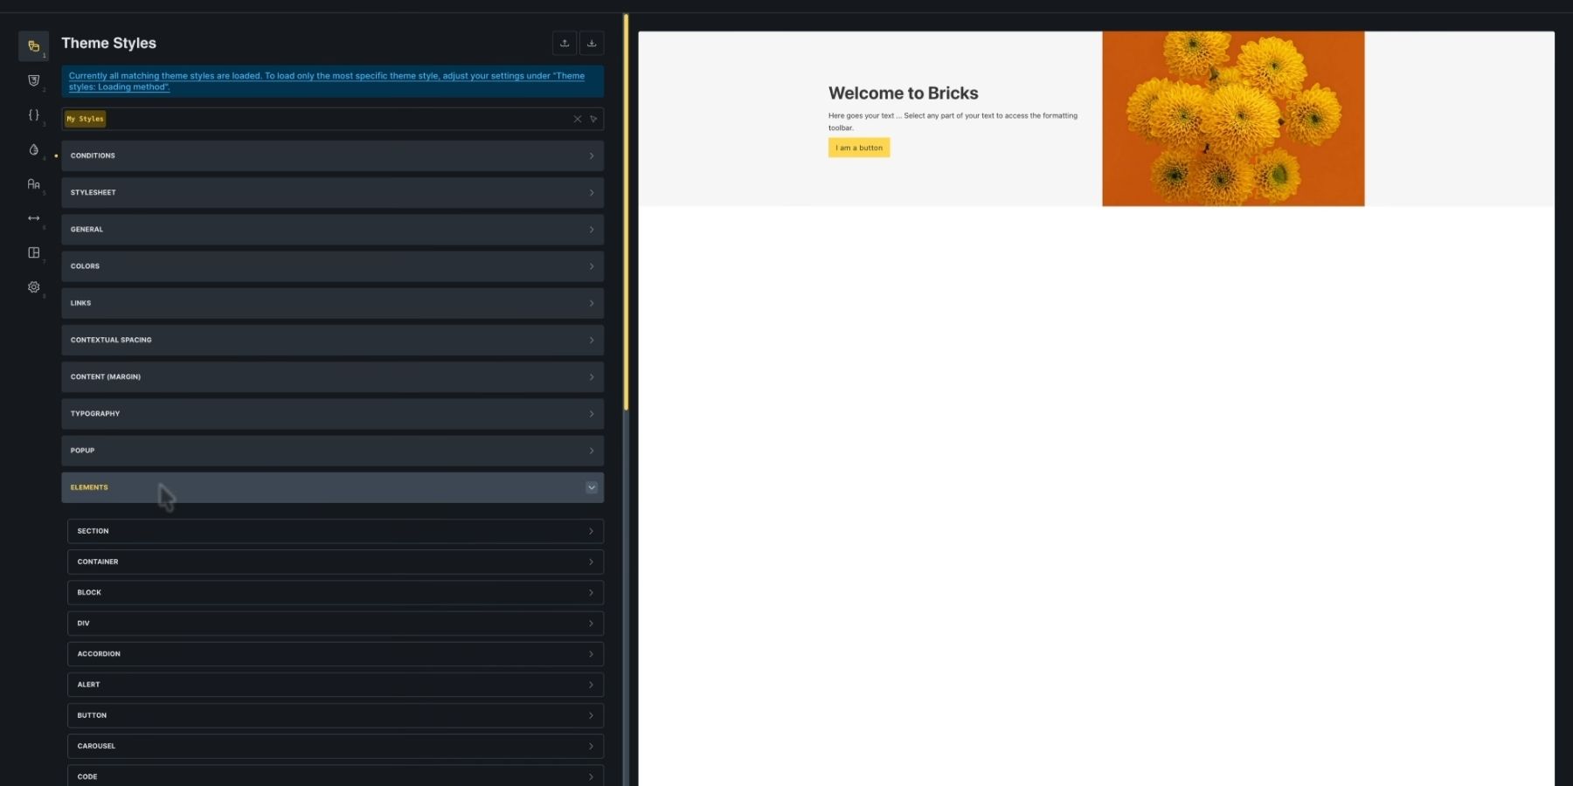
Task: Open Container element styles
Action: pyautogui.click(x=336, y=562)
